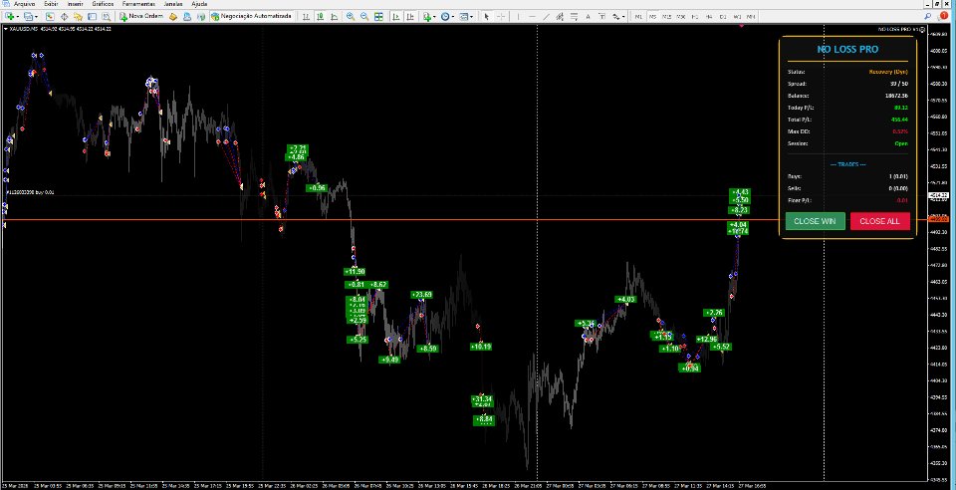Viewport: 956px width, 490px height.
Task: Activate the standard arrow cursor mode
Action: point(487,17)
